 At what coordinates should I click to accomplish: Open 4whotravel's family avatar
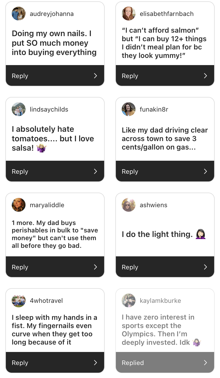[x=19, y=301]
